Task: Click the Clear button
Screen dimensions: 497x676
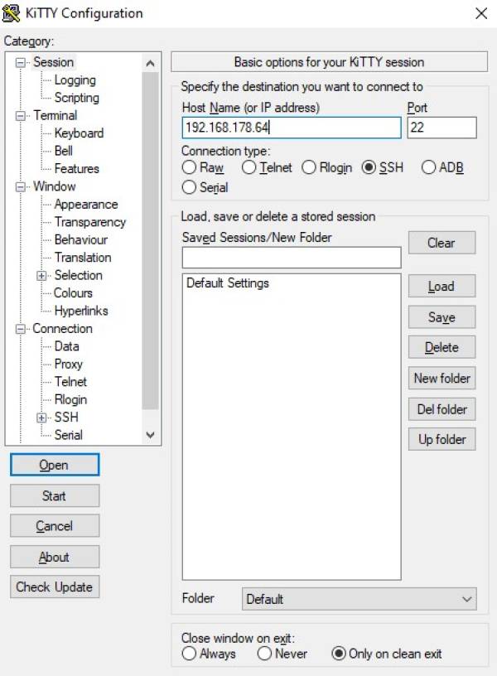Action: 442,243
